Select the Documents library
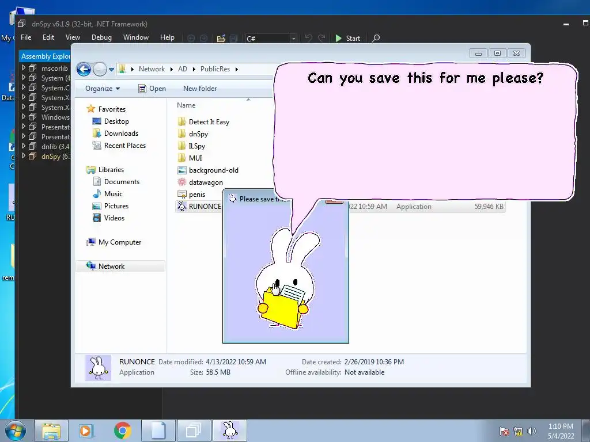This screenshot has width=590, height=442. 116,181
